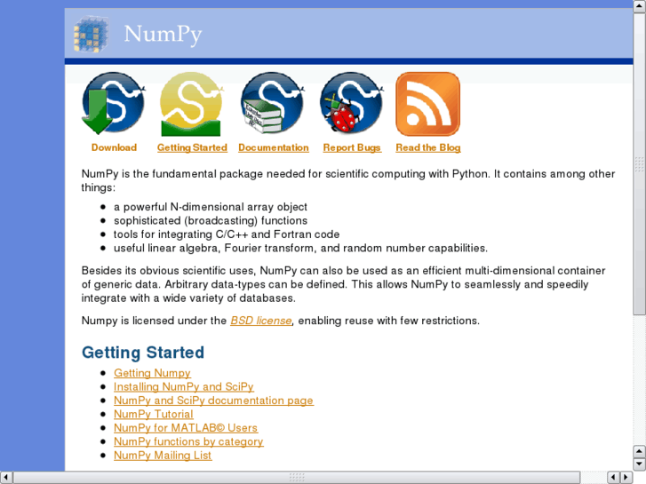The height and width of the screenshot is (484, 646).
Task: Click the Getting Started section heading
Action: [143, 353]
